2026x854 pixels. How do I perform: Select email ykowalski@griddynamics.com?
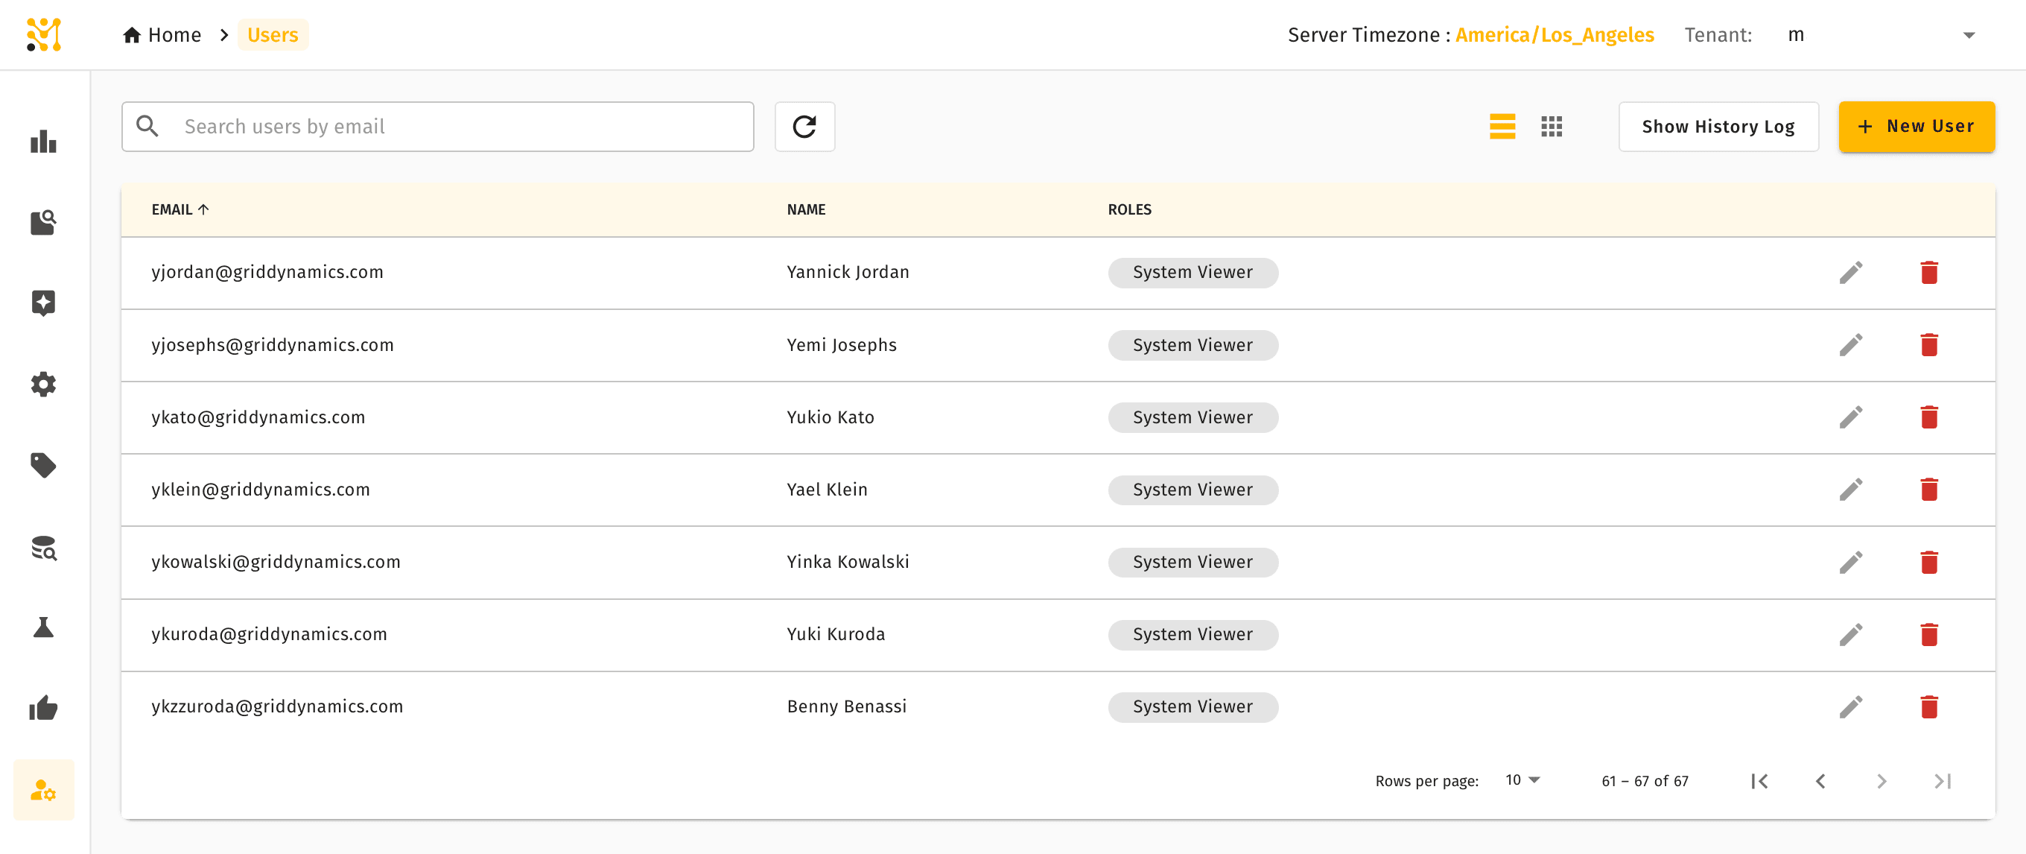[x=276, y=563]
